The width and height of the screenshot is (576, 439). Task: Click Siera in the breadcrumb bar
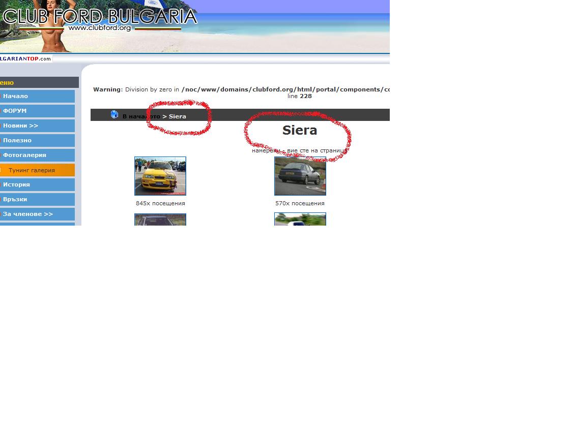178,116
